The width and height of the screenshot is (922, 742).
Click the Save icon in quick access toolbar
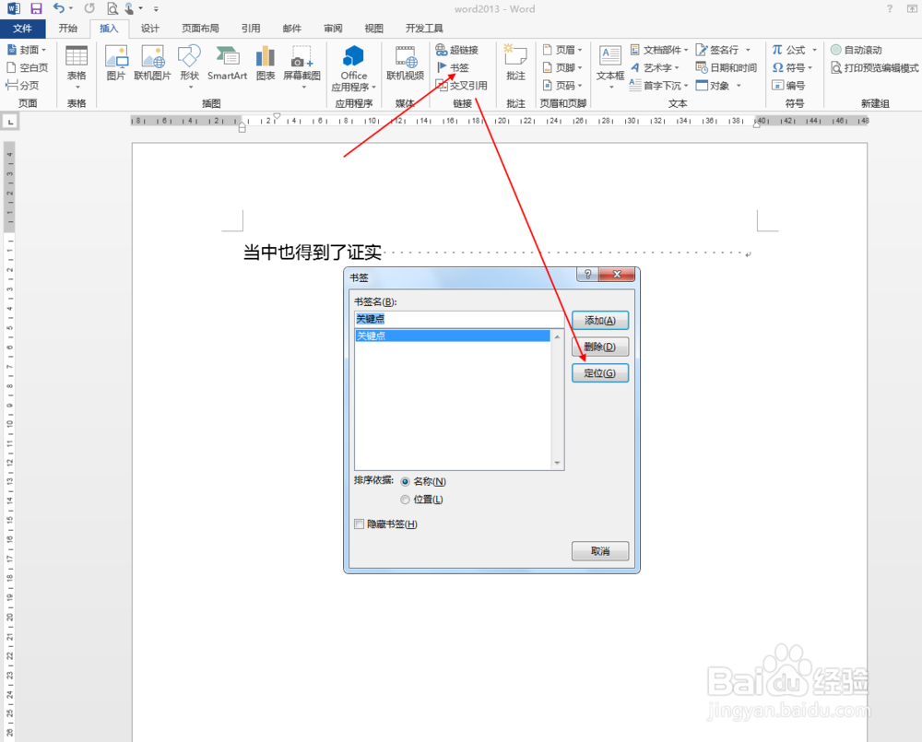point(37,8)
